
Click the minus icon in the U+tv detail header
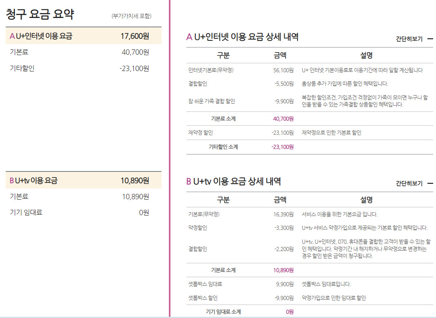(430, 183)
